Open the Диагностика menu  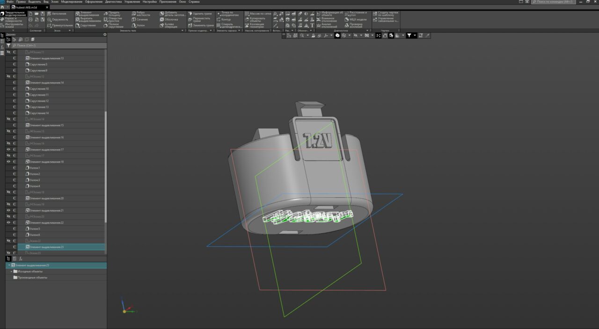[114, 2]
